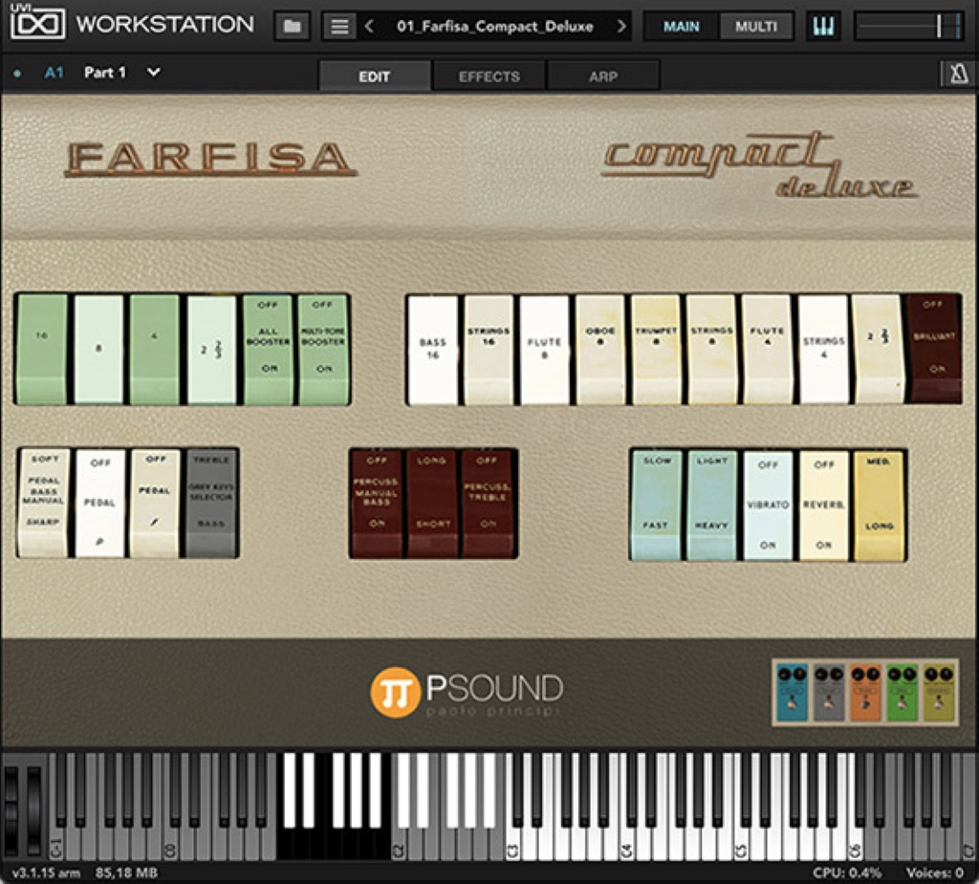Toggle the Flute 4 voice tab
The height and width of the screenshot is (884, 979).
coord(768,350)
